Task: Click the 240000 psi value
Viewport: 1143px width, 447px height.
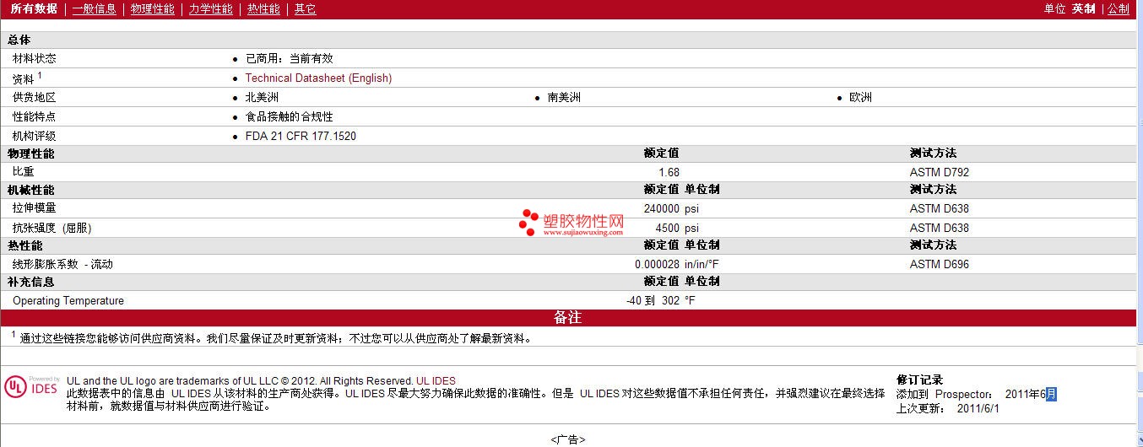Action: [671, 208]
